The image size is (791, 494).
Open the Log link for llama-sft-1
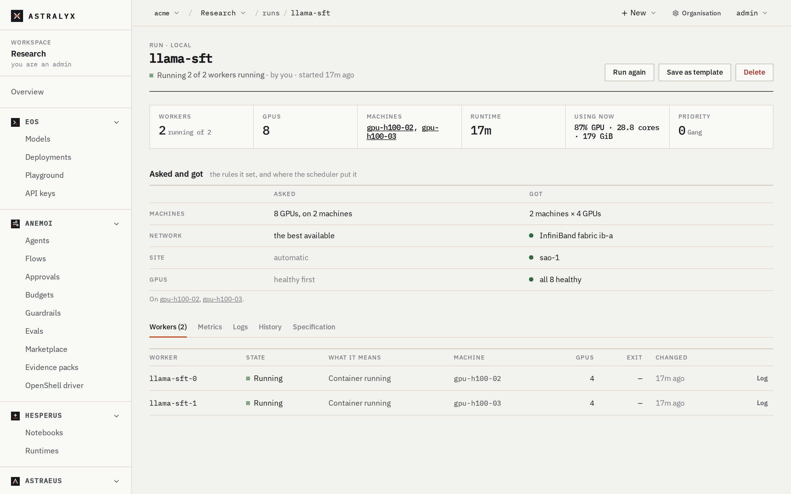click(x=762, y=403)
